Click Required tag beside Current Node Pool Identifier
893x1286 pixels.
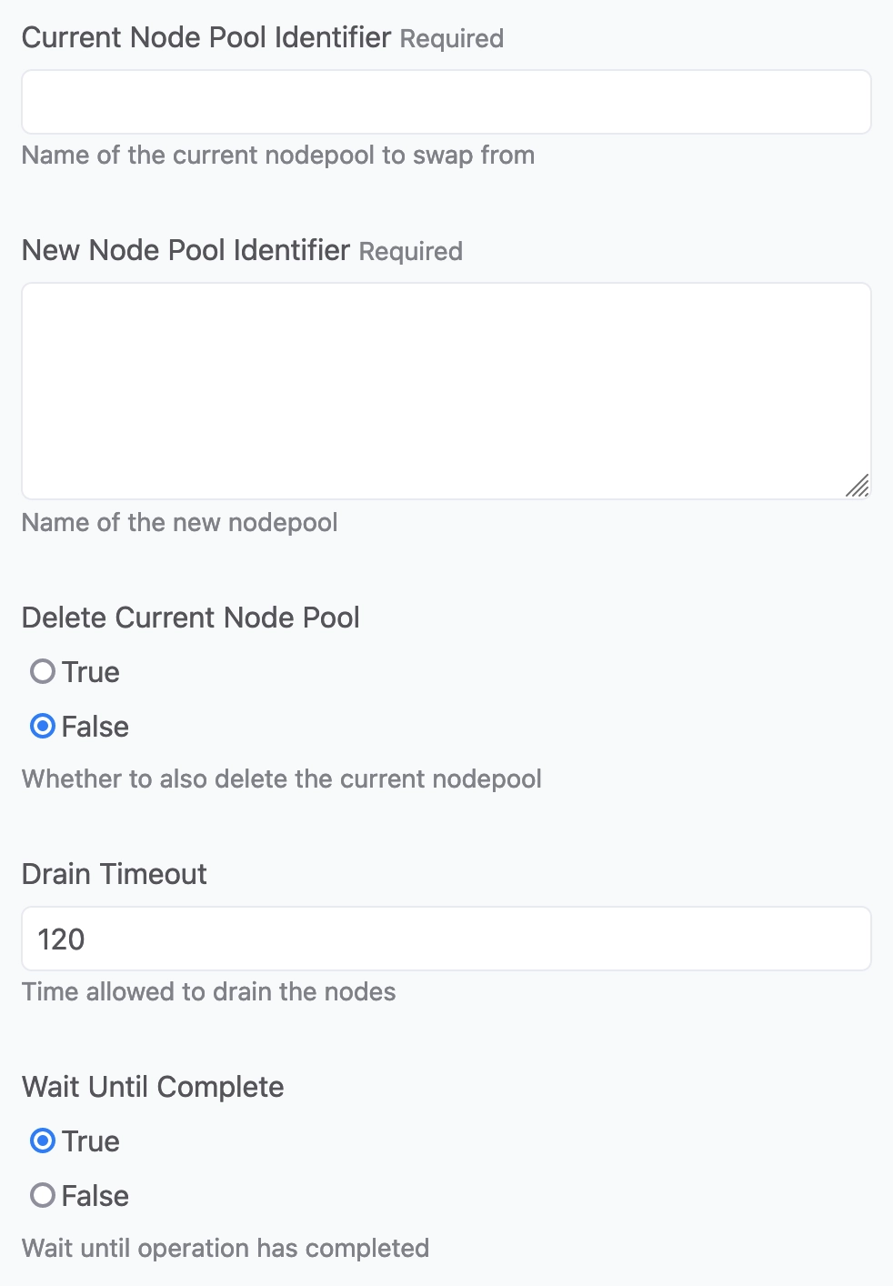click(x=452, y=39)
